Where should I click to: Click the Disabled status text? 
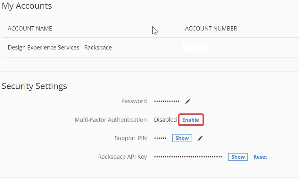(165, 120)
